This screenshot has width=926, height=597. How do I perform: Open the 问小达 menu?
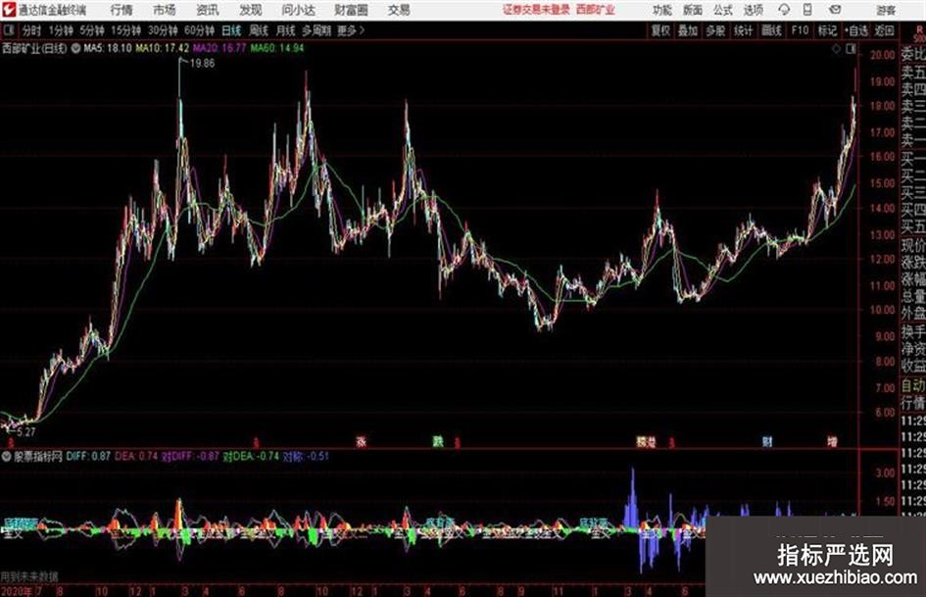coord(298,10)
